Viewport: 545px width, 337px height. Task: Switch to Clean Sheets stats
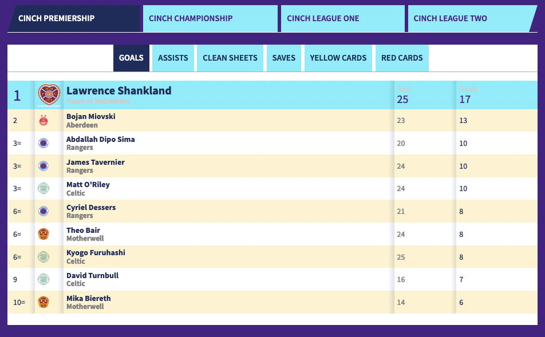[x=230, y=58]
